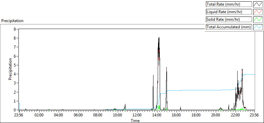Screen dimensions: 264x123
Task: Click the 12:00 time axis tick label
Action: 137,115
